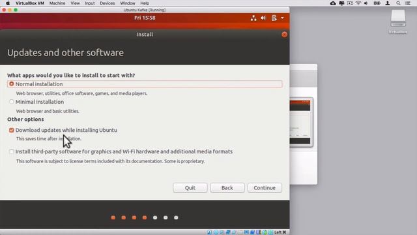417x235 pixels.
Task: Open the Help menu
Action: coord(145,3)
